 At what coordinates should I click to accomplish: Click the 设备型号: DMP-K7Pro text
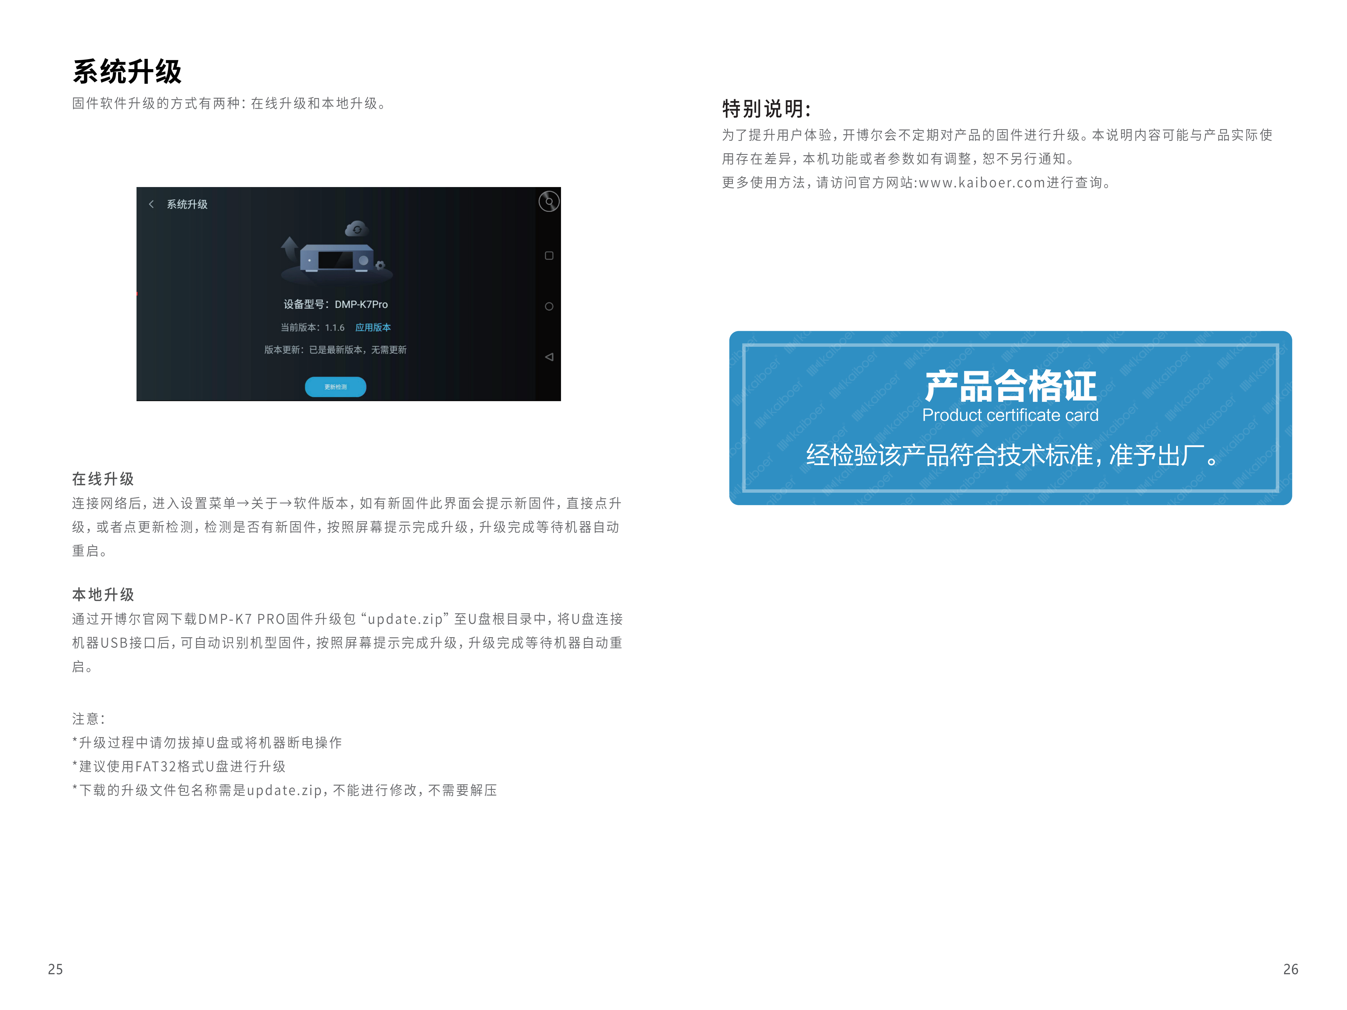pos(335,304)
